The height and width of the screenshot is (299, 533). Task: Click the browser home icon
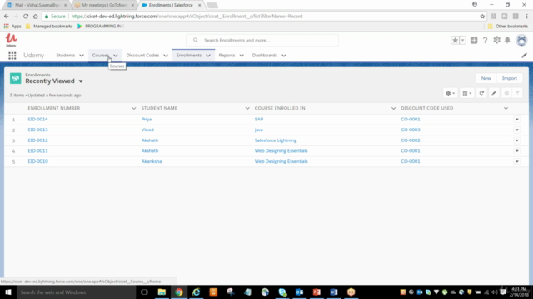35,17
